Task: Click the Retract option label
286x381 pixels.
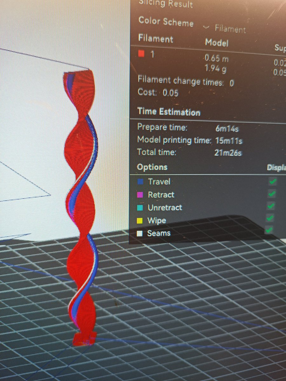Action: point(161,195)
